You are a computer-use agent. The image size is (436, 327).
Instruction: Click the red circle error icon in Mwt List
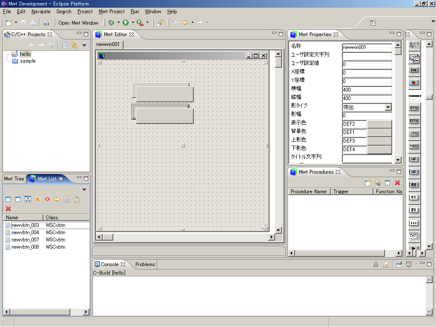coord(48,199)
